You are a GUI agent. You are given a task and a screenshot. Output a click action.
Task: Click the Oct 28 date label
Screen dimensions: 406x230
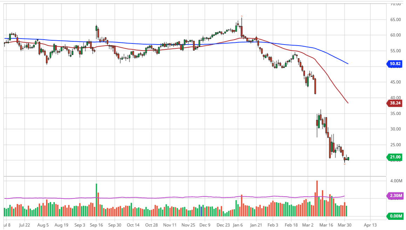pyautogui.click(x=151, y=225)
